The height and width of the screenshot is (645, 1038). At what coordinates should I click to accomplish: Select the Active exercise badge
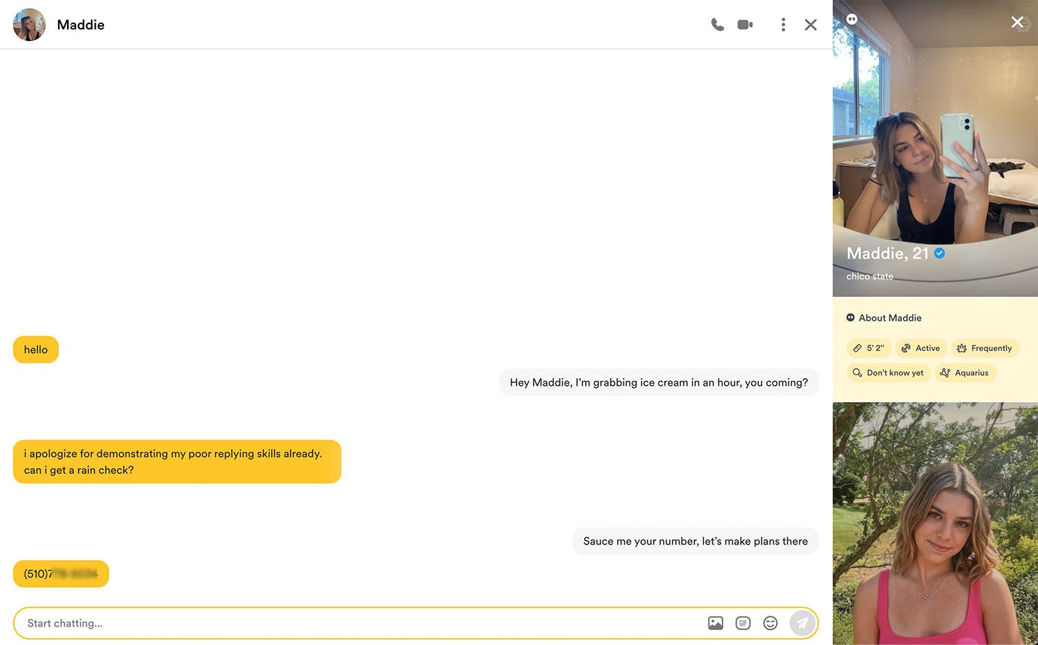(921, 348)
